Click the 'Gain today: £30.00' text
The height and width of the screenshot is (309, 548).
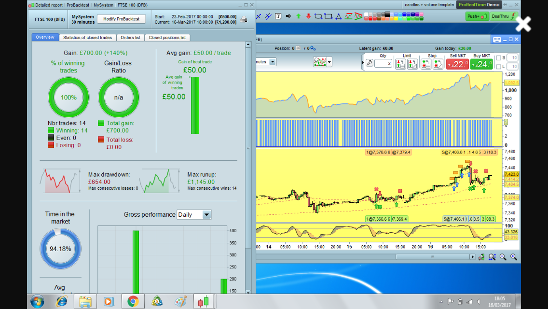pyautogui.click(x=453, y=48)
